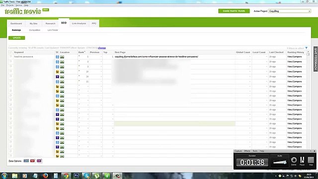Switch to the Dashboard tab
The height and width of the screenshot is (179, 318).
pos(16,23)
